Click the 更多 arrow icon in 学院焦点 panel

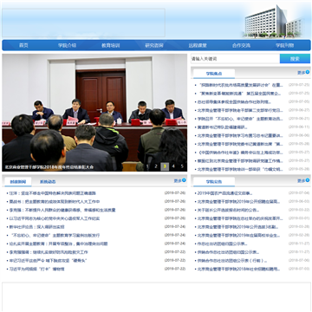[308, 72]
